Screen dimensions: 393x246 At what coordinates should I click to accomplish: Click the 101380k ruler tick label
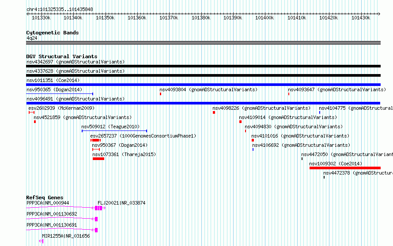click(201, 18)
